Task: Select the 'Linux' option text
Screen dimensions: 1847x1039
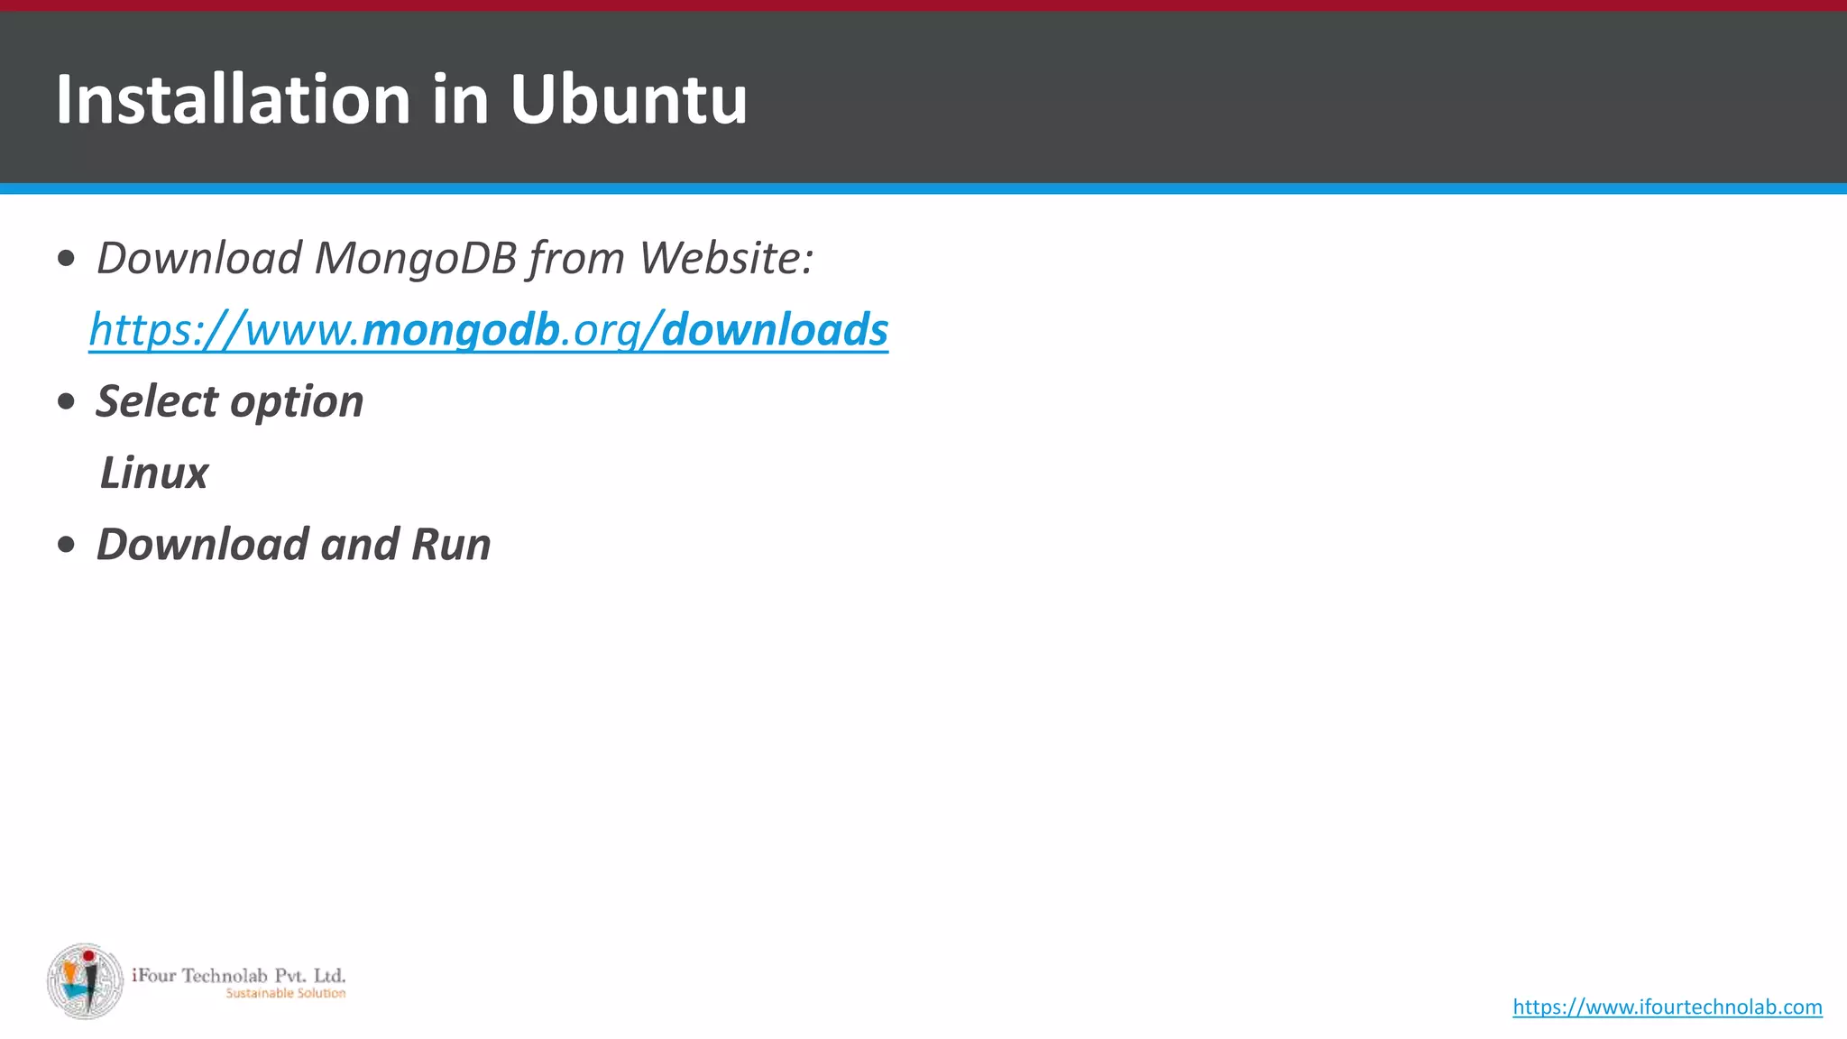Action: pyautogui.click(x=153, y=473)
